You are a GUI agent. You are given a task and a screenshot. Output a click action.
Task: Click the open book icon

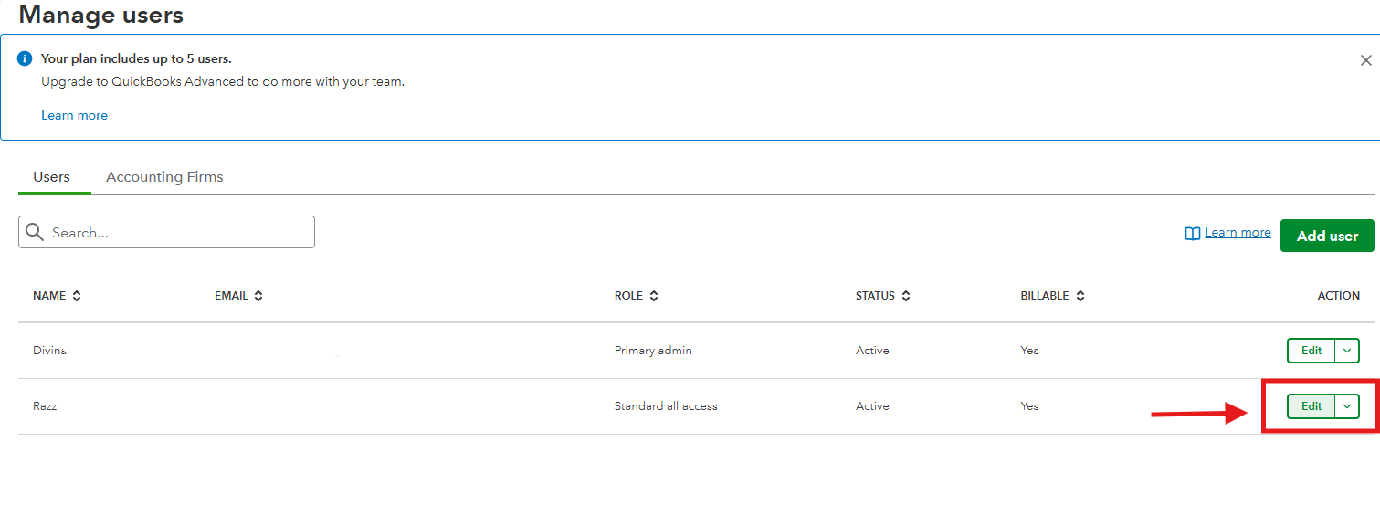click(1192, 234)
